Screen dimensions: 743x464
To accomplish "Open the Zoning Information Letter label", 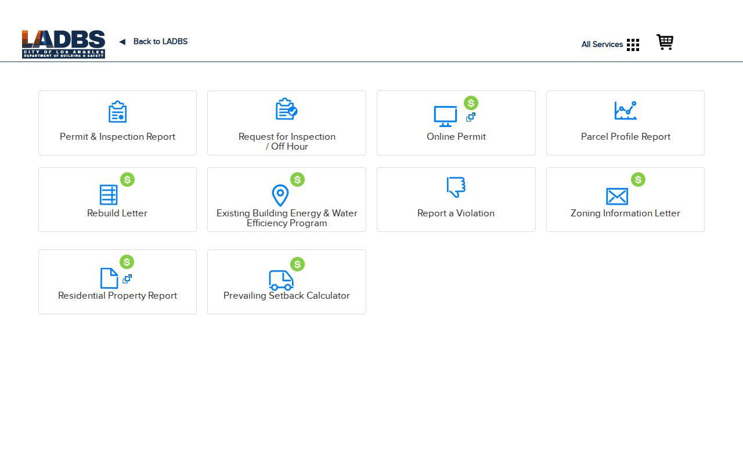I will 625,213.
